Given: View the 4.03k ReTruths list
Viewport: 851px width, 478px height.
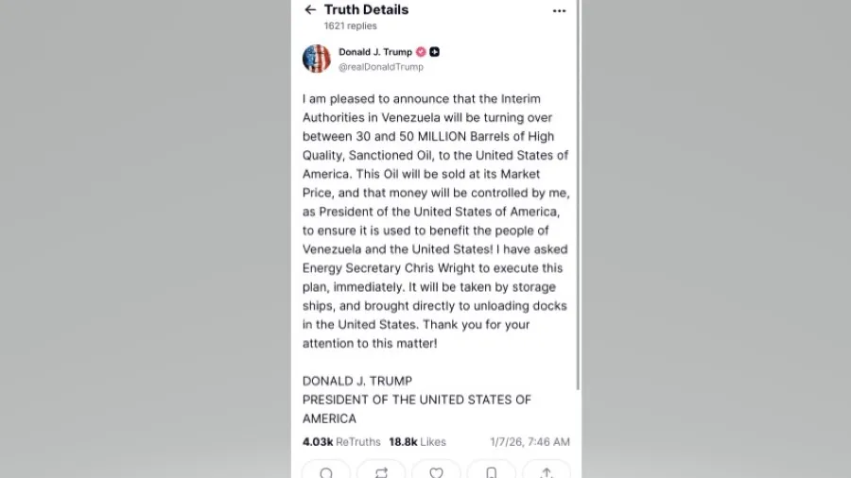Looking at the screenshot, I should point(341,441).
